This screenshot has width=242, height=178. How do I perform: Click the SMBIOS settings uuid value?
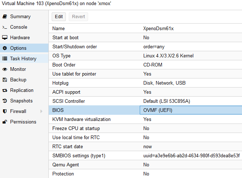[191, 155]
